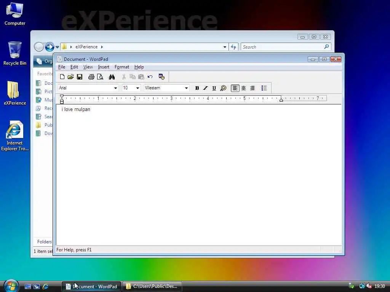Expand the arrow after eXPerience in address bar

pos(102,47)
